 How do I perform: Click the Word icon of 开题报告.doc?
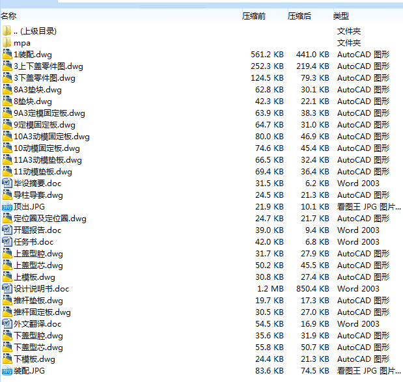point(7,230)
